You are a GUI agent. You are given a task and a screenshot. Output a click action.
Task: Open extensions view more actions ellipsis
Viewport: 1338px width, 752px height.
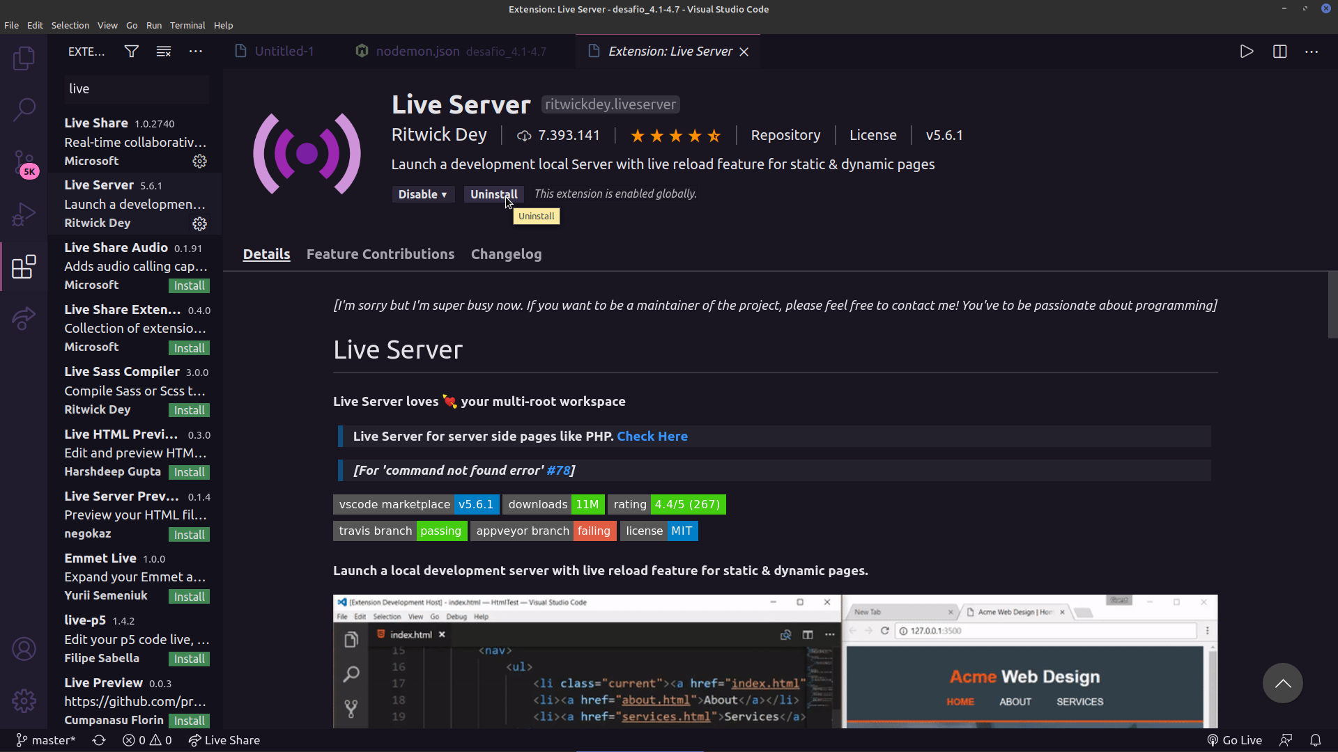click(196, 52)
